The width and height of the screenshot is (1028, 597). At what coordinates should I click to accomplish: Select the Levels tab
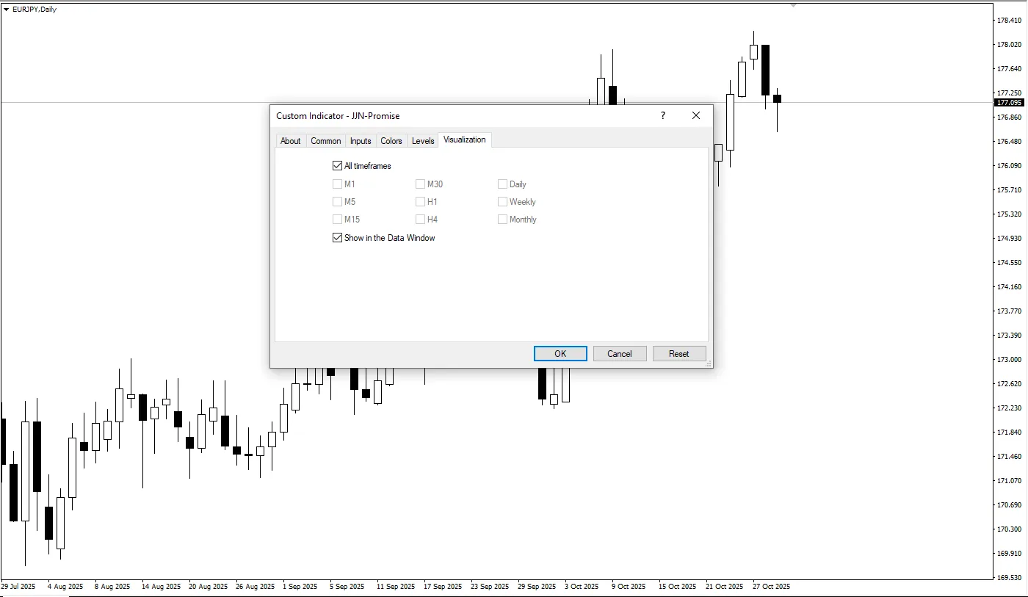[423, 141]
